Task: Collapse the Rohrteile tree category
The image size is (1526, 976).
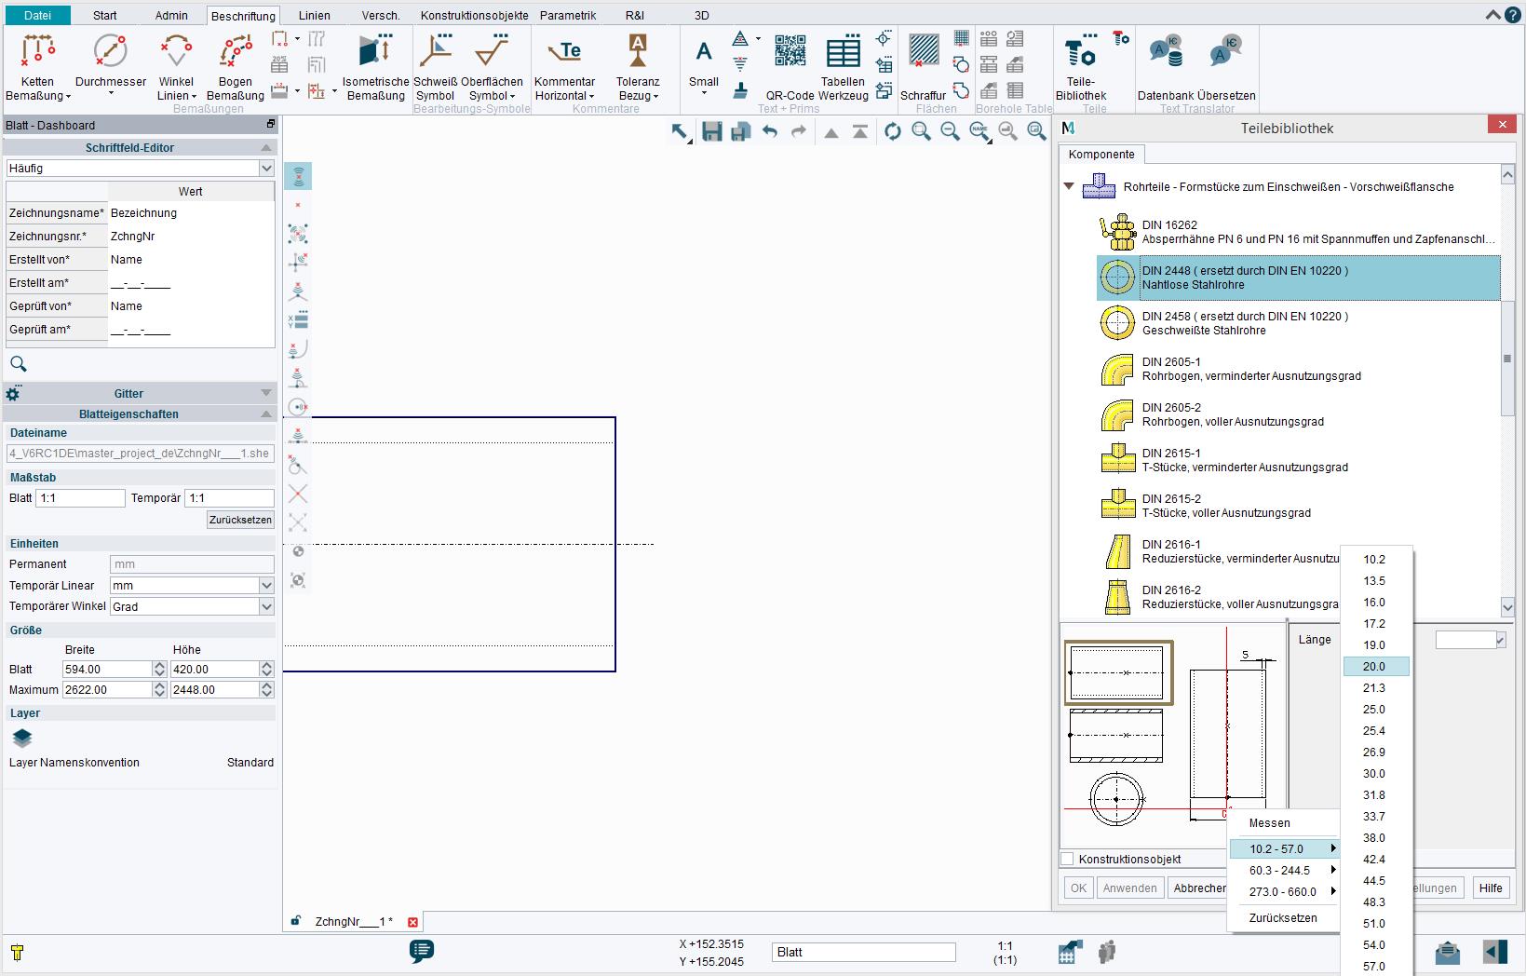Action: [x=1070, y=187]
